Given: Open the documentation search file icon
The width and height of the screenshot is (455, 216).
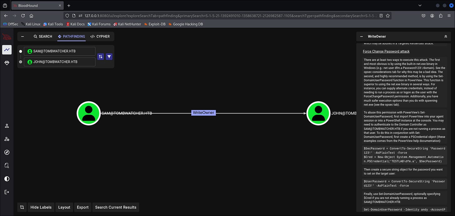Looking at the screenshot, I should (7, 165).
